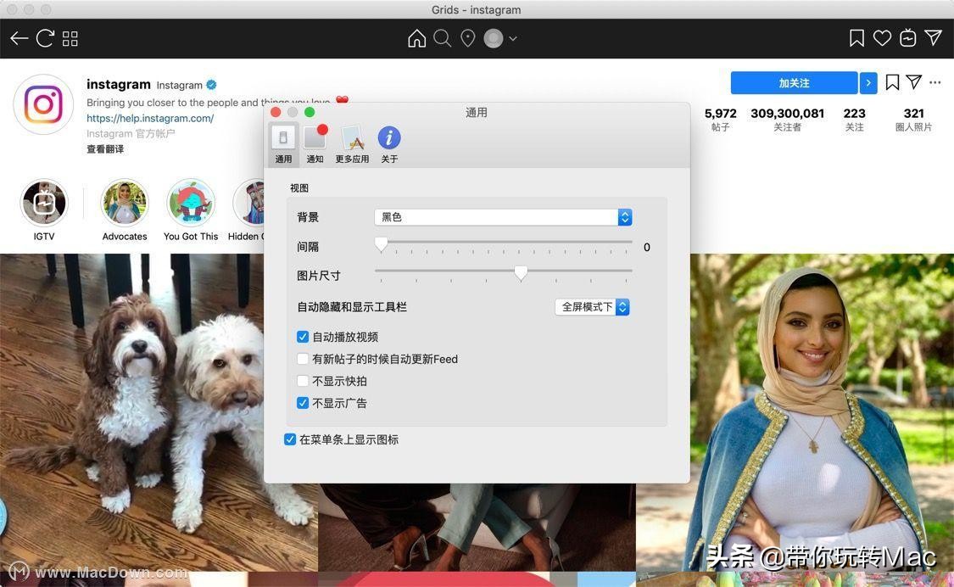The width and height of the screenshot is (954, 587).
Task: Open activity with the heart icon
Action: coord(882,37)
